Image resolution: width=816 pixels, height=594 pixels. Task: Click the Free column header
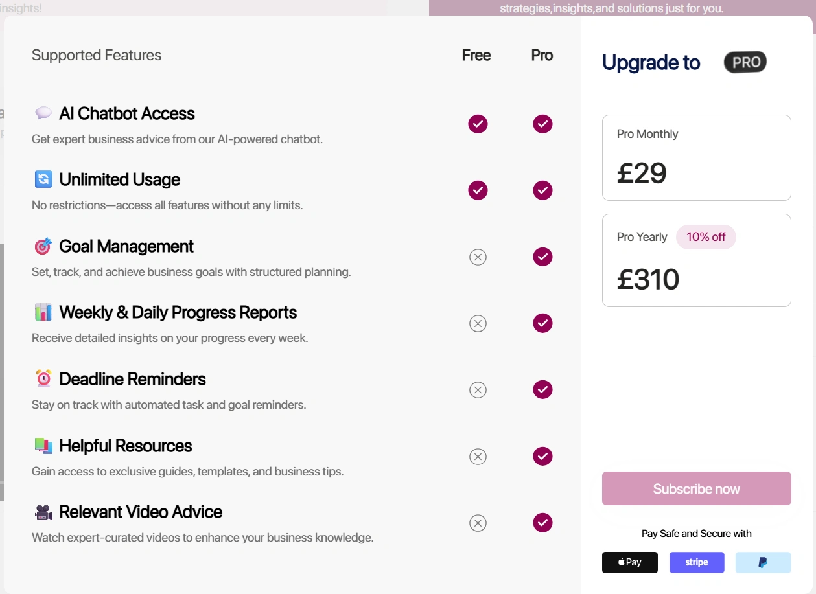point(476,56)
